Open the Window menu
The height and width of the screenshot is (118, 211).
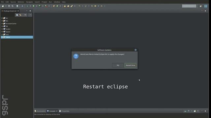[x=57, y=2]
